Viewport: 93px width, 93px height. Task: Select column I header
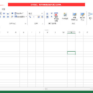tap(32, 32)
